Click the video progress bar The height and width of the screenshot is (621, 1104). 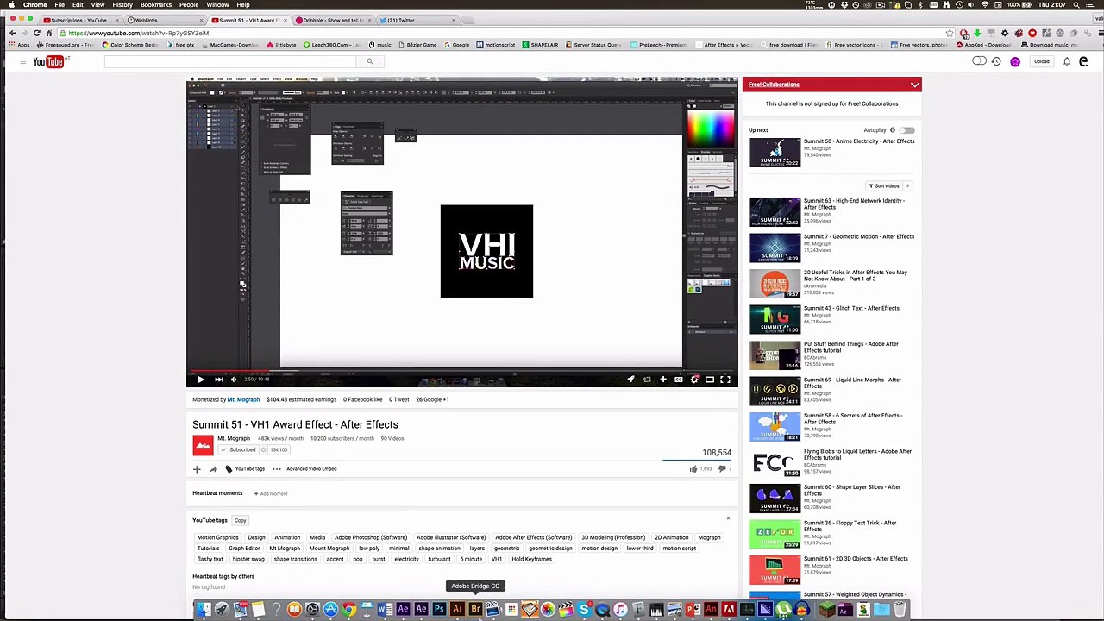point(462,371)
